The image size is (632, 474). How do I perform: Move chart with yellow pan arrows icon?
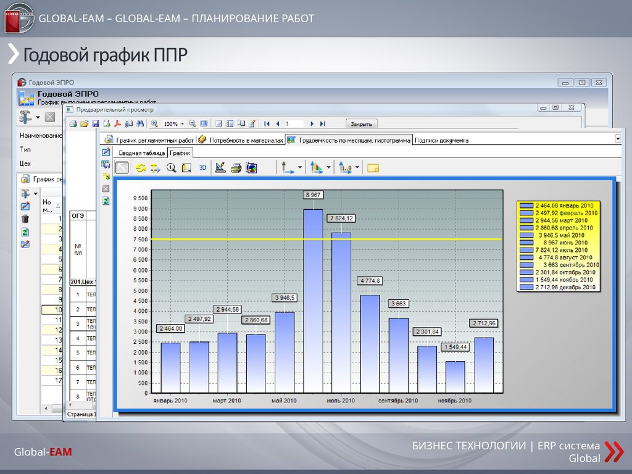coord(155,168)
